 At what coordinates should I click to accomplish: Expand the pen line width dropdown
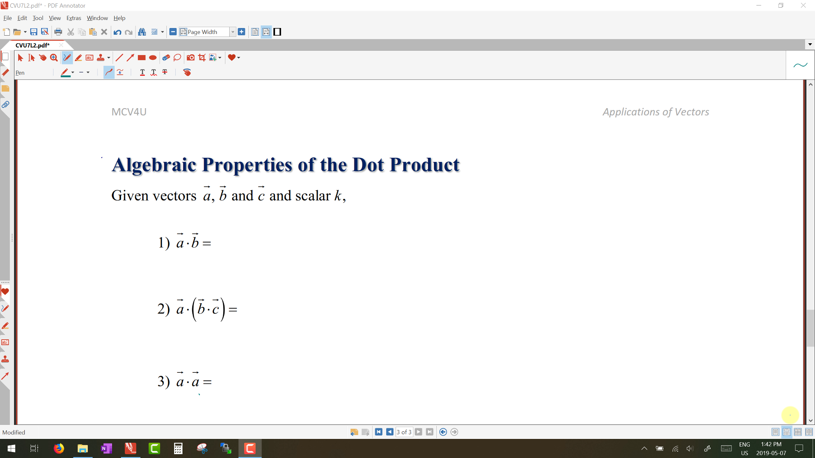point(88,73)
